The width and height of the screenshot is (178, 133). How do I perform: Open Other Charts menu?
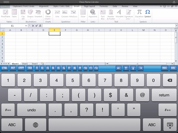pyautogui.click(x=48, y=15)
